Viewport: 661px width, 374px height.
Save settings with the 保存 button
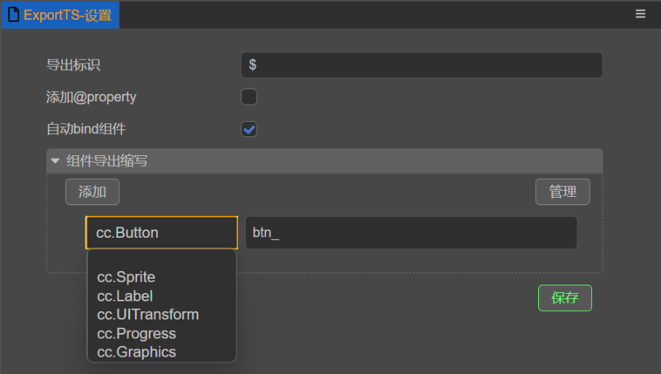(565, 298)
